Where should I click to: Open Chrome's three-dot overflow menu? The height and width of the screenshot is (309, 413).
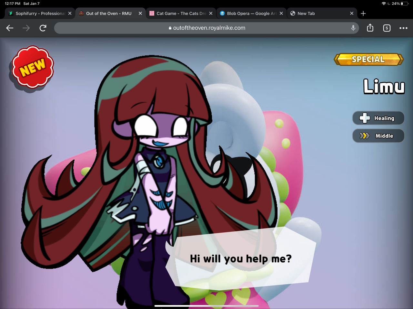pos(404,28)
